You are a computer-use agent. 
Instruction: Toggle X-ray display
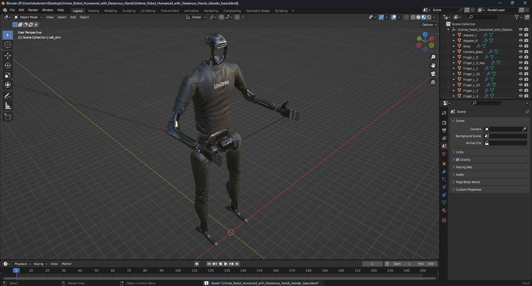(406, 17)
